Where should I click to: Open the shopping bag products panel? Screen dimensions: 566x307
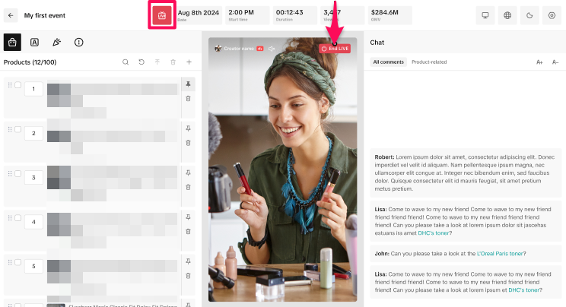[x=12, y=42]
